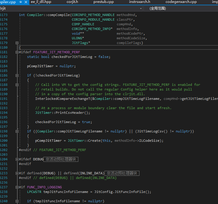Expand the #if defined(DEBUG) block at line 5233
The height and width of the screenshot is (204, 218).
coord(17,173)
